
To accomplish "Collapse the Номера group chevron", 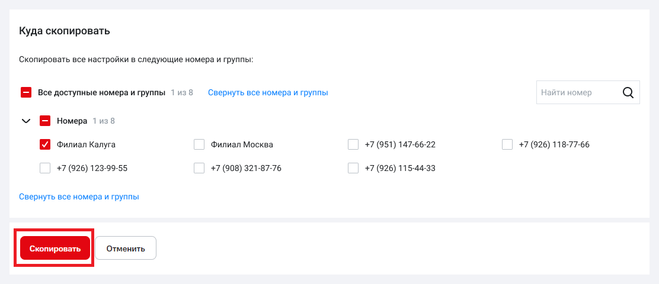I will [x=26, y=121].
